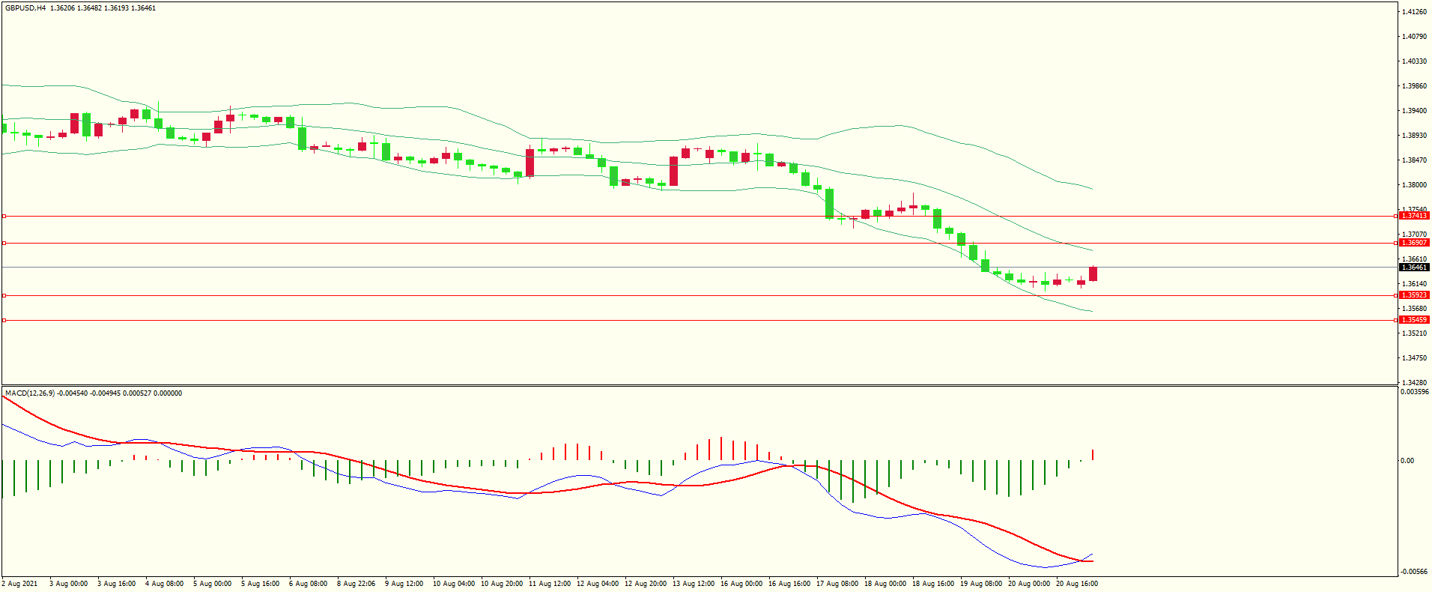The width and height of the screenshot is (1432, 592).
Task: Click the 1.38000 price scale value
Action: 1414,185
